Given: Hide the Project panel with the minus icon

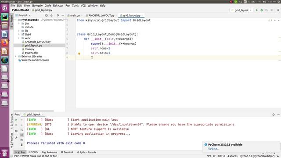Looking at the screenshot, I should click(x=62, y=15).
